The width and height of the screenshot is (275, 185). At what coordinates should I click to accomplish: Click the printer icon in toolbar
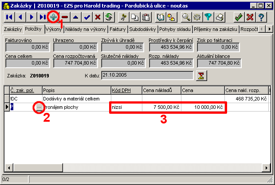click(x=220, y=17)
